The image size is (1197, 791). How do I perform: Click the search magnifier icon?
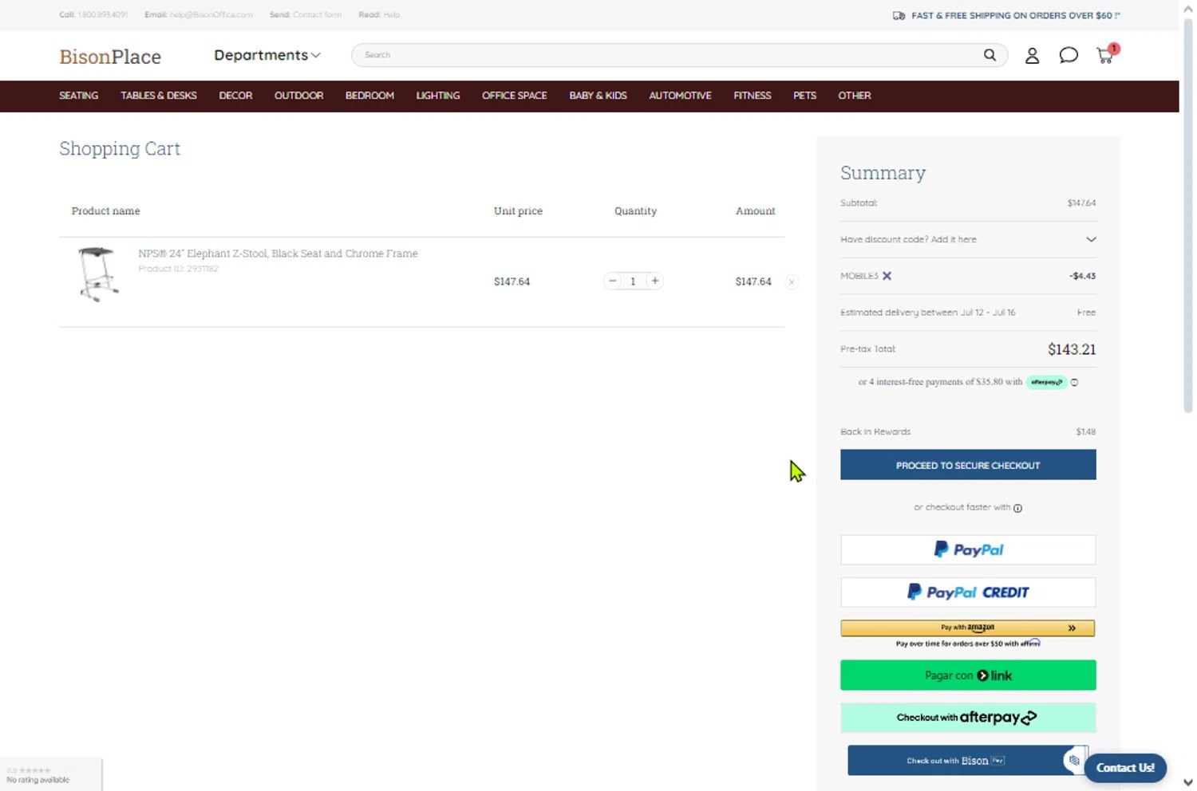click(990, 55)
